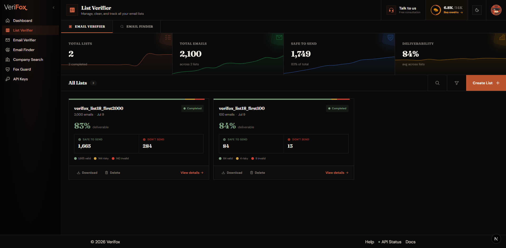Viewport: 506px width, 248px height.
Task: Click the Deliverability stat card
Action: (x=450, y=54)
